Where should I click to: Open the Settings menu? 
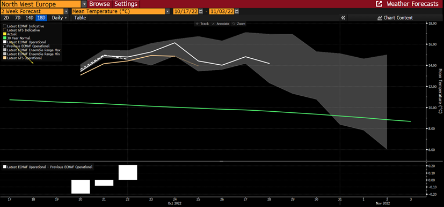click(x=126, y=4)
